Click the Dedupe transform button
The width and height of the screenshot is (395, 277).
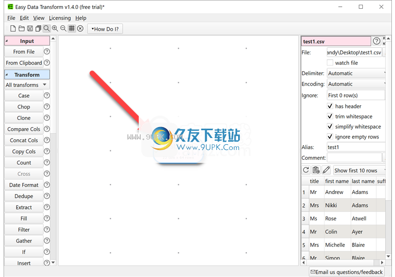tap(24, 196)
